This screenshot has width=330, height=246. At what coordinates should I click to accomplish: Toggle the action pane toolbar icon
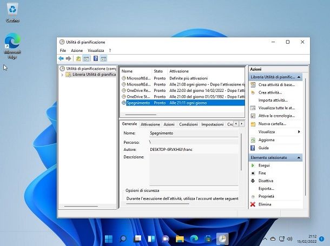[103, 58]
